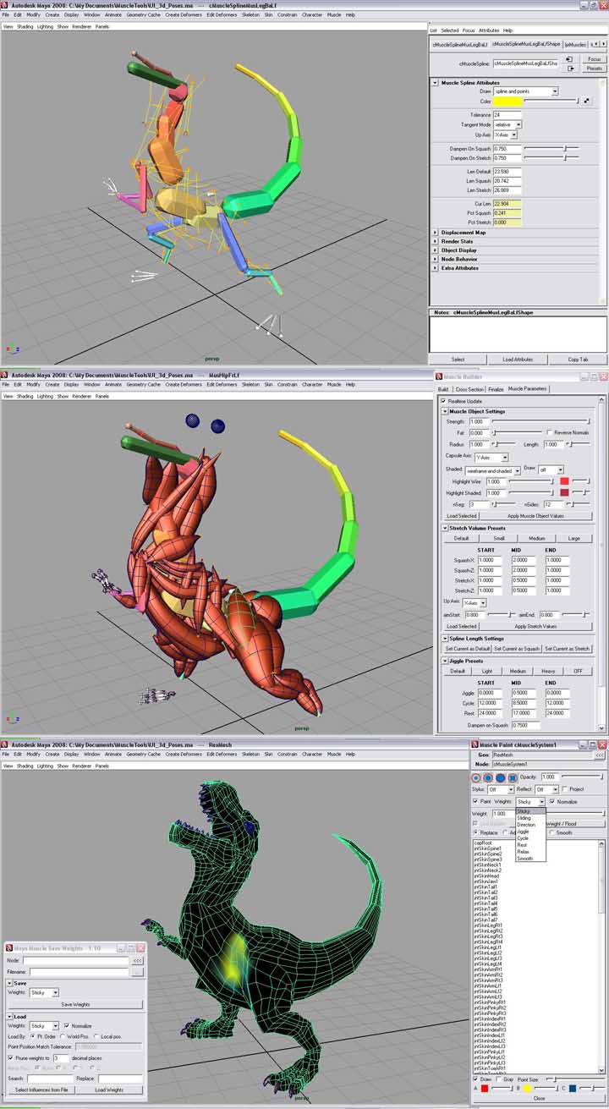Open the Tangent Mode 'relative' dropdown
Screen dimensions: 609x1109
point(508,124)
